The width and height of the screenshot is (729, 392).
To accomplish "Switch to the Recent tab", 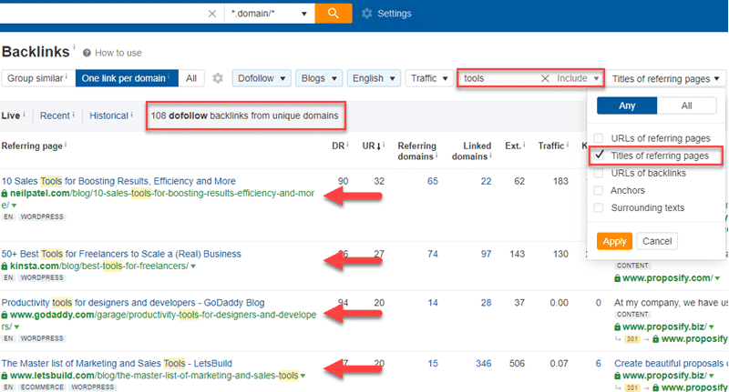I will (55, 116).
